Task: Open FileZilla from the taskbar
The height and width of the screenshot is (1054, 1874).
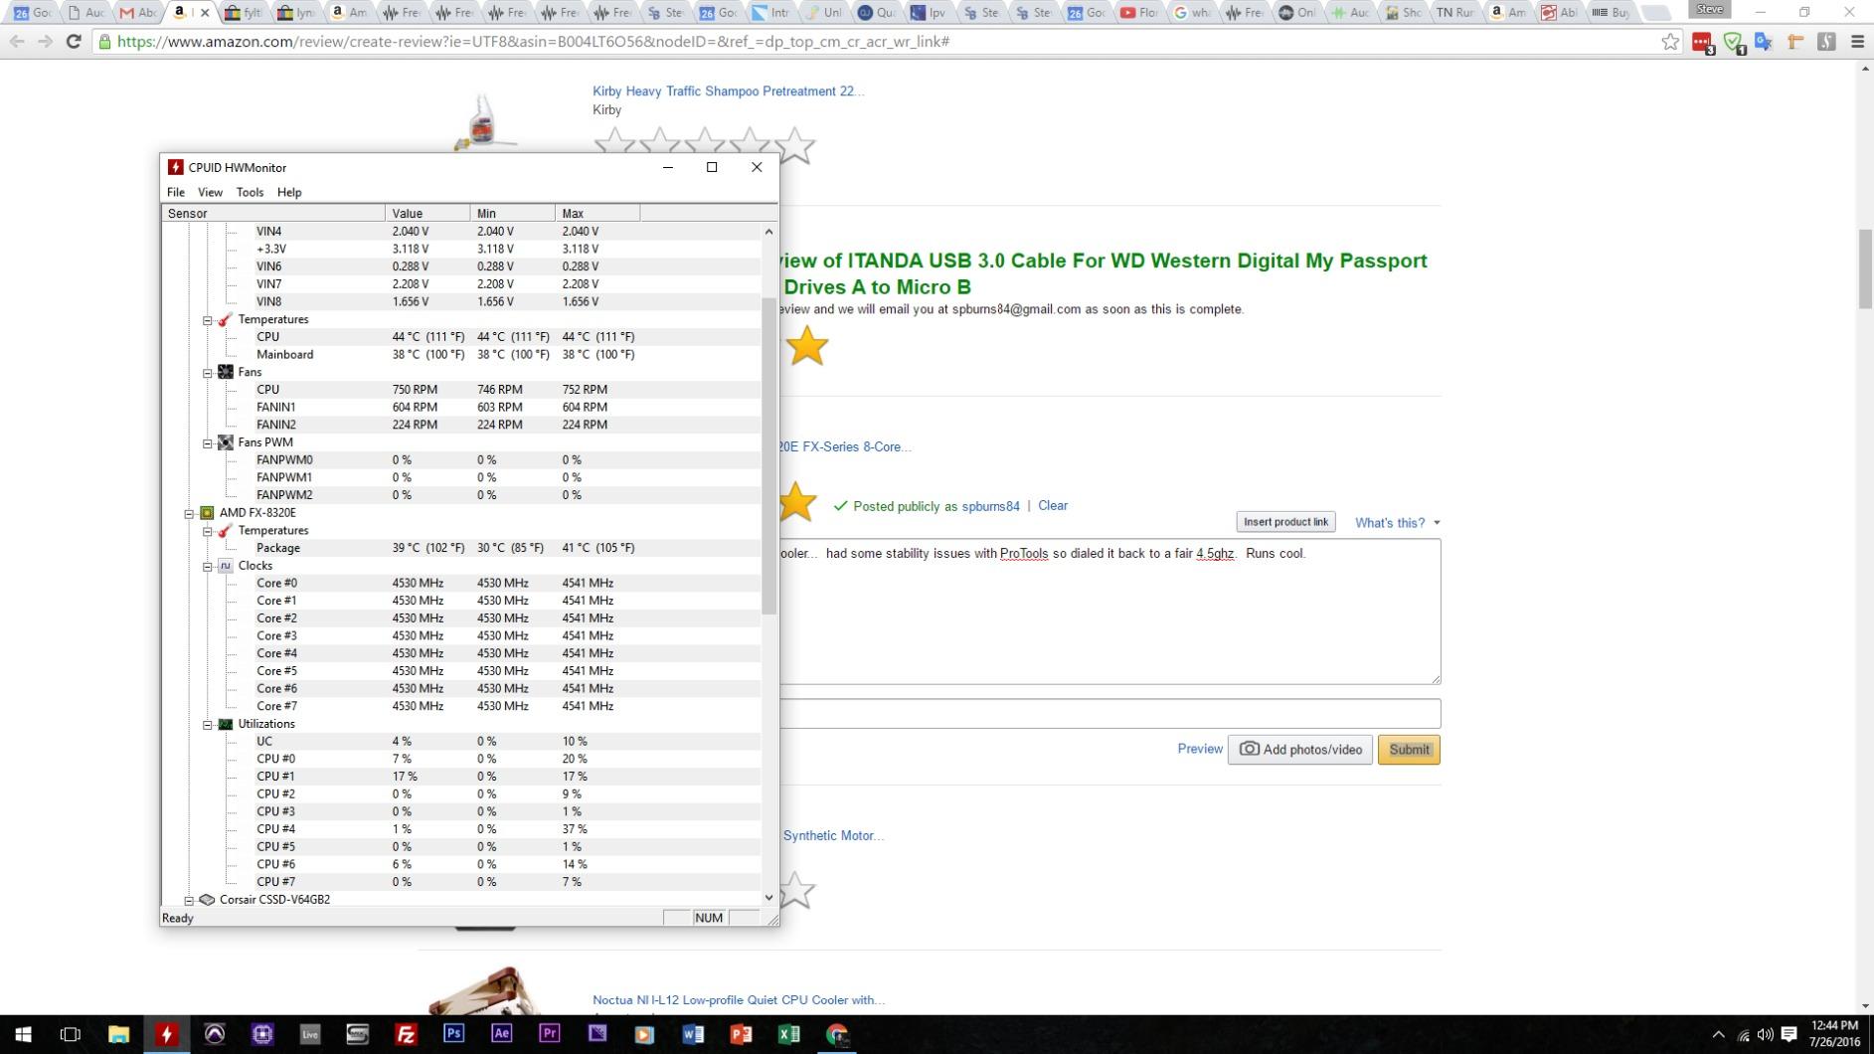Action: (406, 1034)
